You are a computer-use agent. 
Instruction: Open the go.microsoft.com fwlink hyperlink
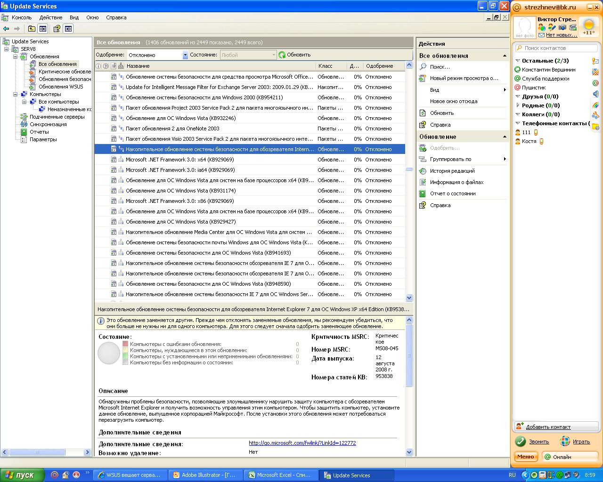(302, 443)
